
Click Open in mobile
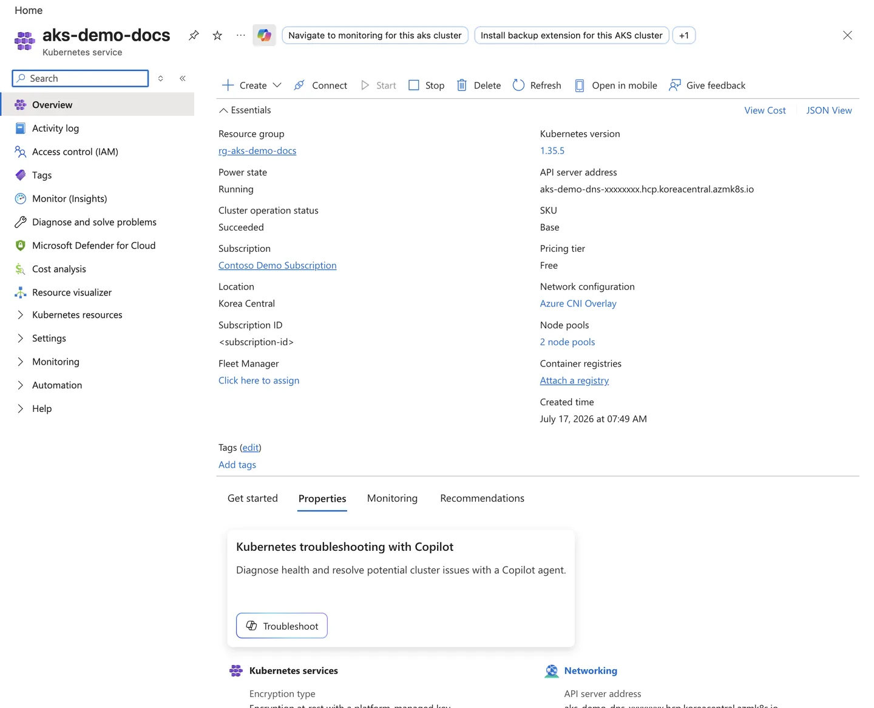point(616,86)
